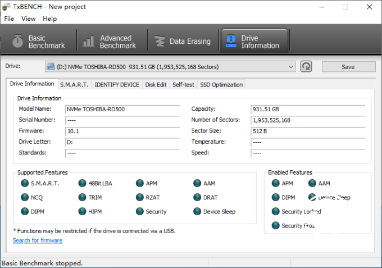Viewport: 382px width, 268px height.
Task: Close the TxBENCH window
Action: pos(369,7)
